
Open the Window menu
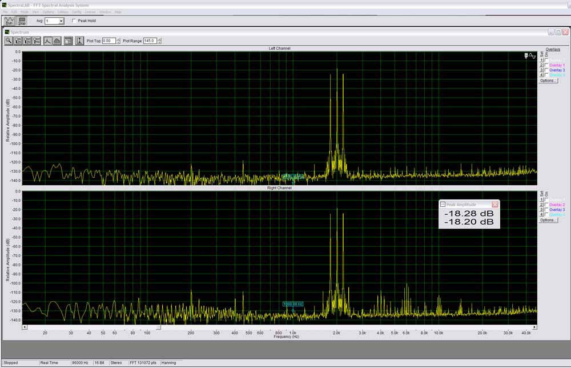tap(105, 12)
